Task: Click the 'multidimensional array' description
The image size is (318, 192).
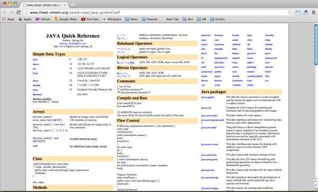Action: point(83,139)
